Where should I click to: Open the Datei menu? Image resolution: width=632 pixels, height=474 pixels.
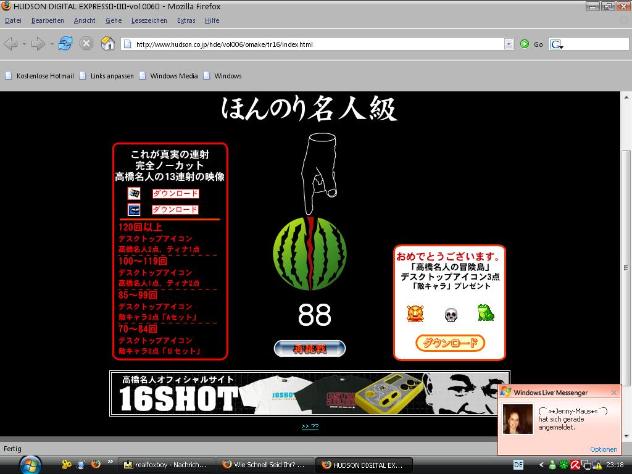coord(13,20)
